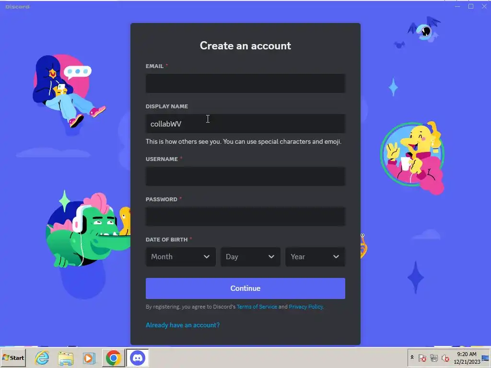491x368 pixels.
Task: Open the Day dropdown
Action: [250, 257]
